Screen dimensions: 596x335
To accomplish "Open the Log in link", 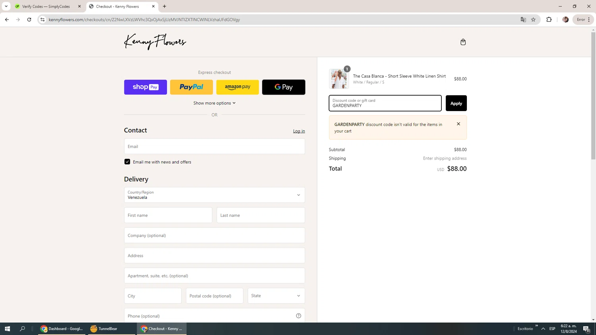I will click(x=299, y=131).
